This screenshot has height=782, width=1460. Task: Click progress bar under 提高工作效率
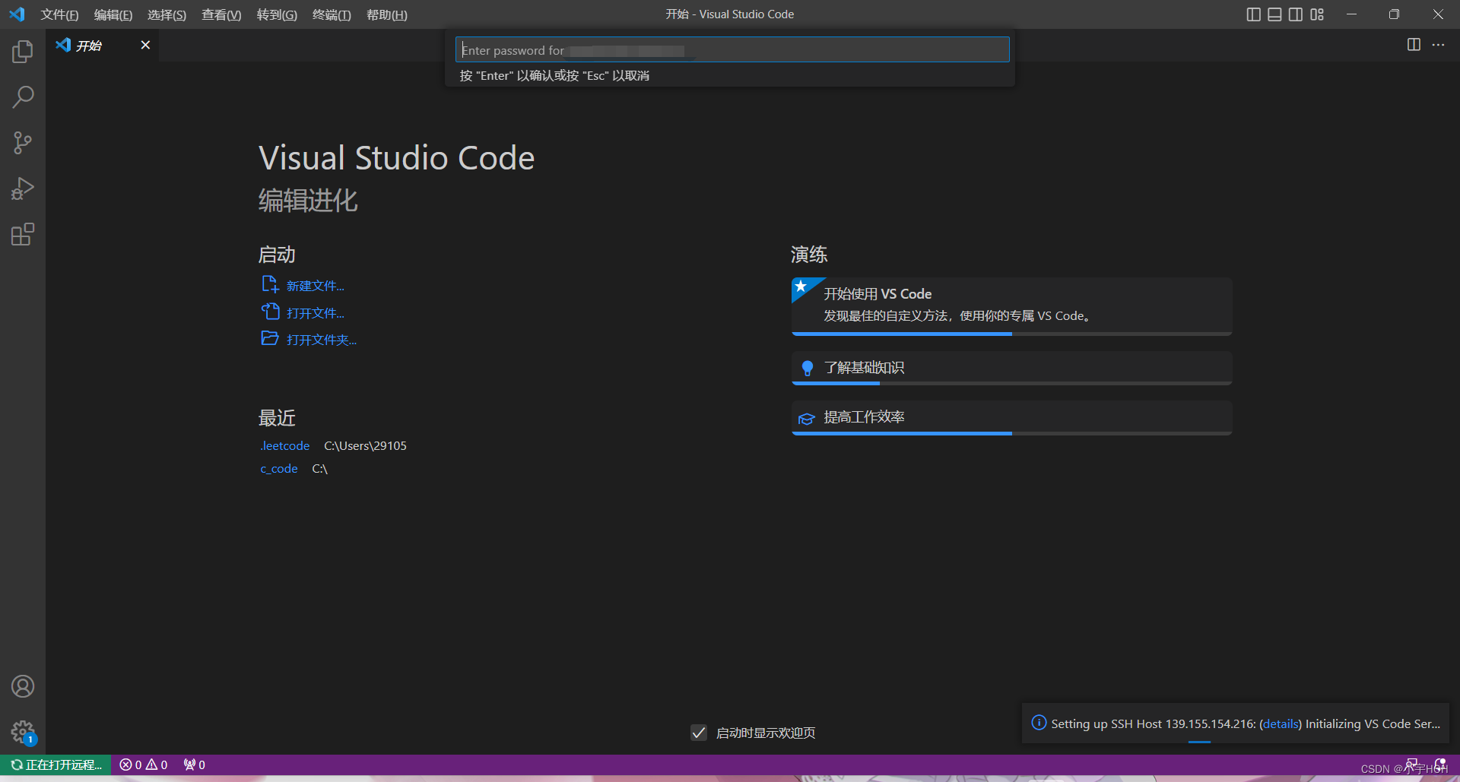coord(1011,433)
